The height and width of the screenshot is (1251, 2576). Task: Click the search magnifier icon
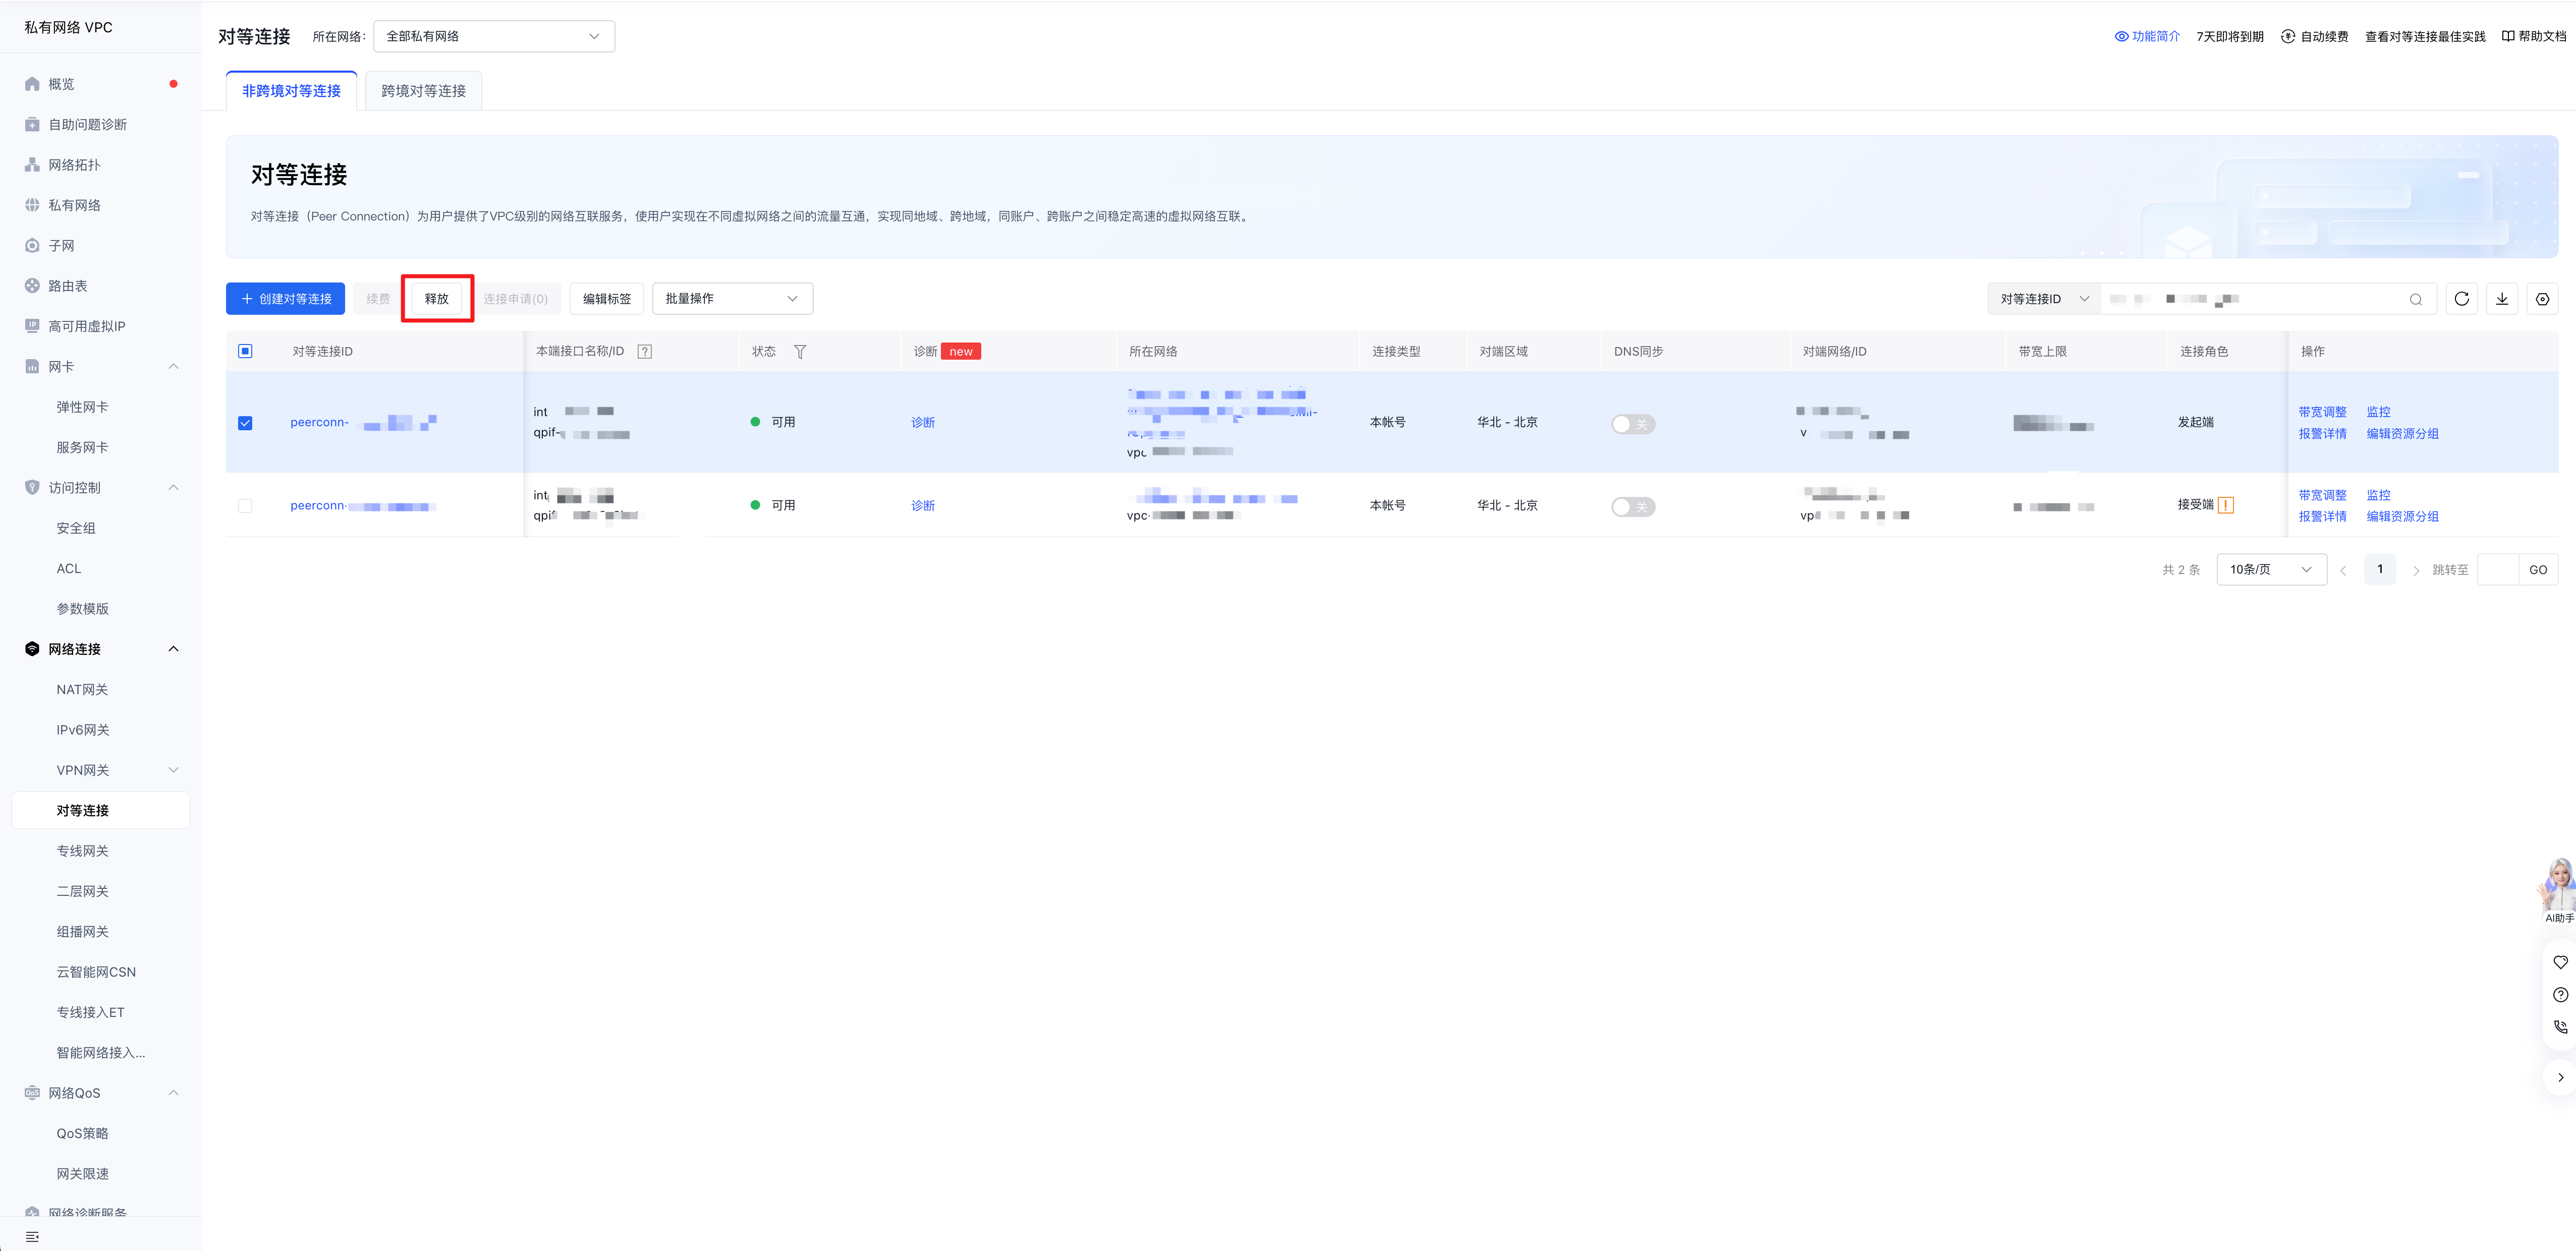(2415, 299)
